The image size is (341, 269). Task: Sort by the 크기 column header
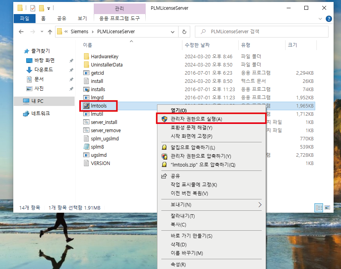pos(301,45)
